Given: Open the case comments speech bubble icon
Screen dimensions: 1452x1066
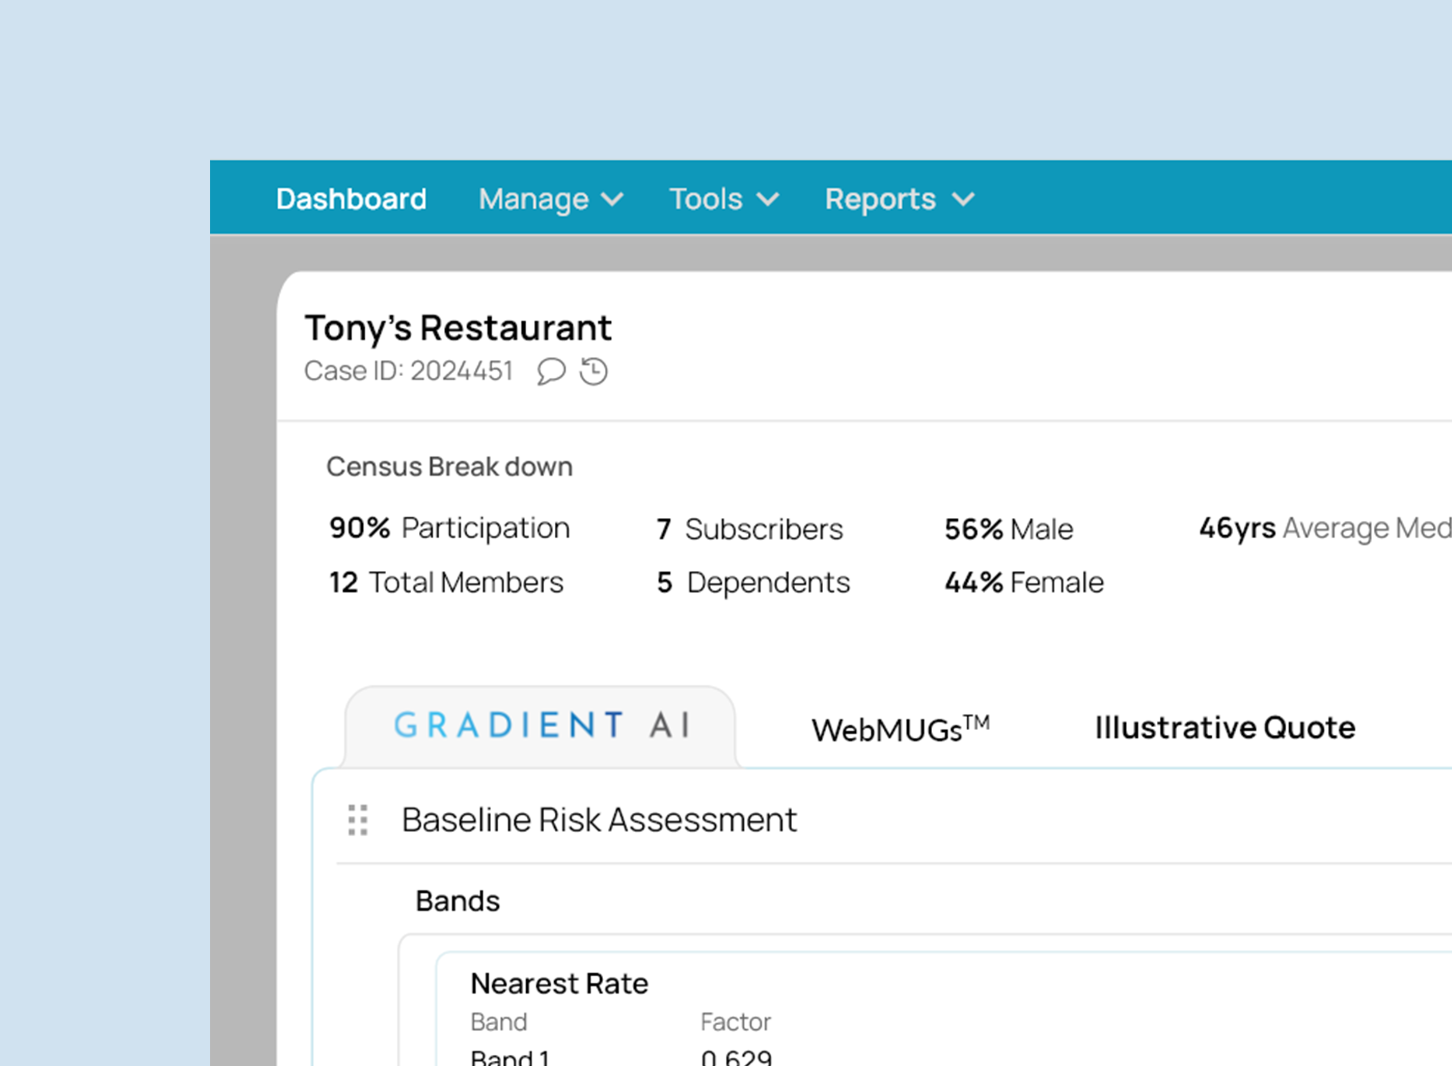Looking at the screenshot, I should coord(551,371).
